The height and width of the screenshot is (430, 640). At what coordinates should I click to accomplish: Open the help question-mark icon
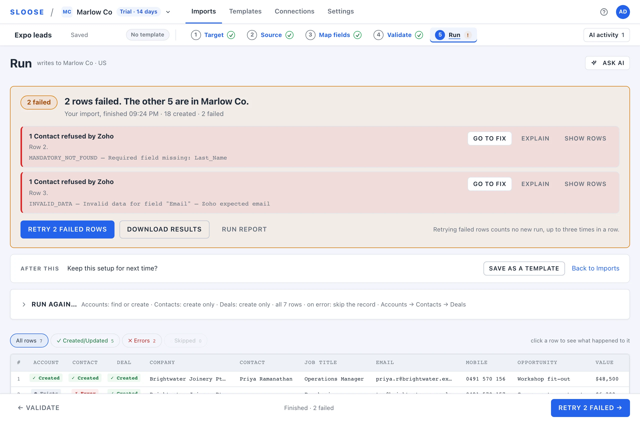603,12
